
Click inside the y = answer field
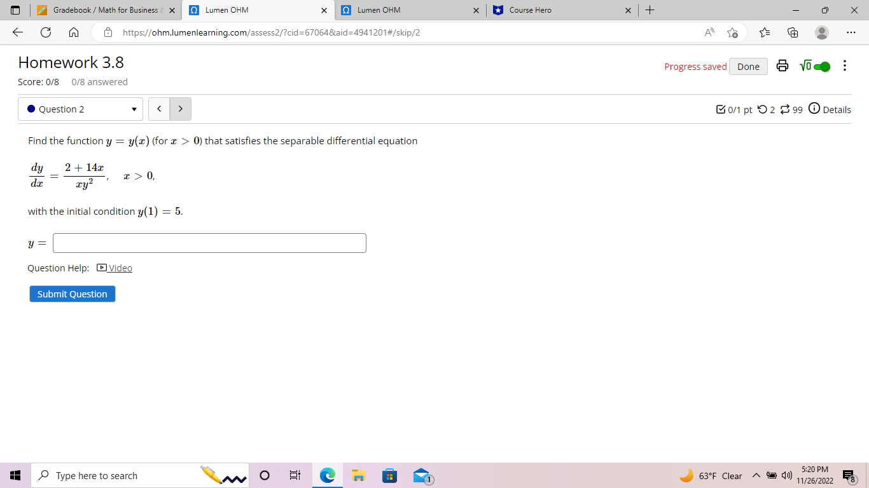pyautogui.click(x=209, y=243)
